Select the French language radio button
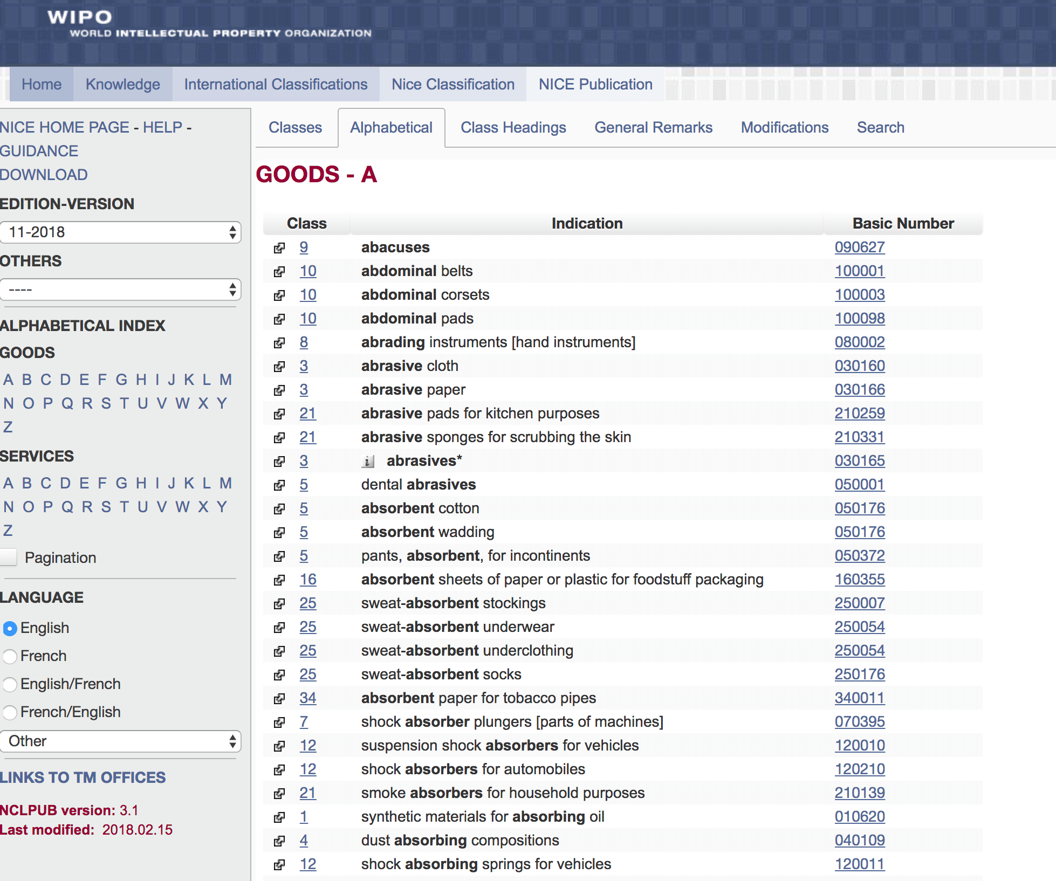The height and width of the screenshot is (881, 1056). (10, 657)
